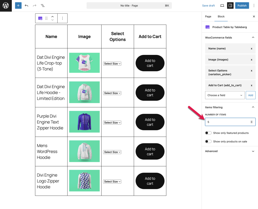258x209 pixels.
Task: Open Select Size for Purple Zipper Hoodie
Action: [112, 123]
